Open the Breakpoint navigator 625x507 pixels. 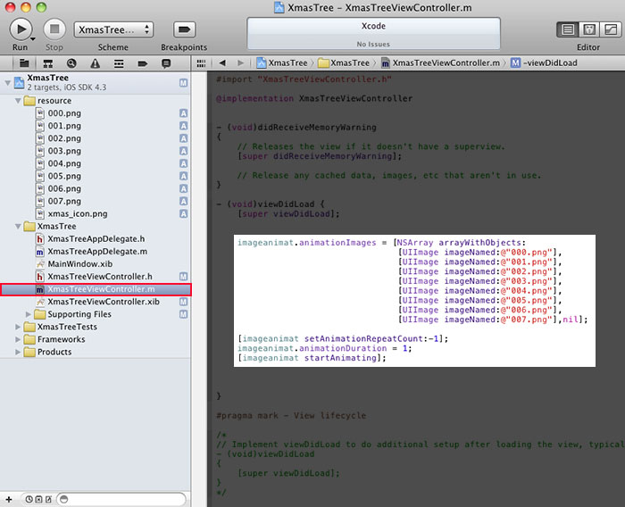pos(142,63)
